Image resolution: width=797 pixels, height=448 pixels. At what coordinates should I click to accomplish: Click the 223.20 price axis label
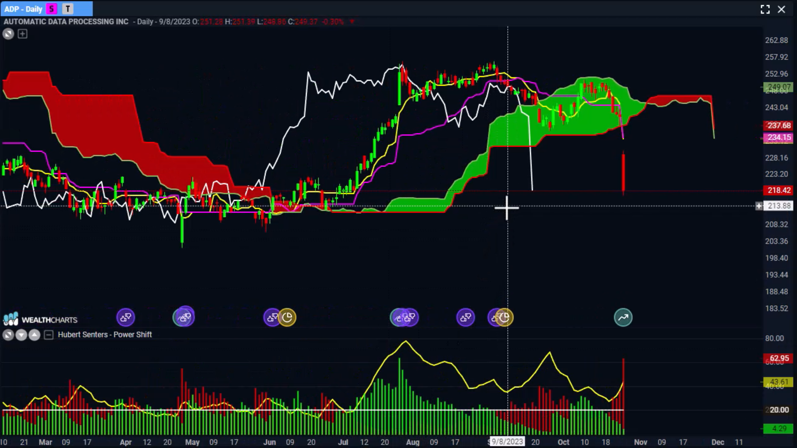tap(776, 174)
